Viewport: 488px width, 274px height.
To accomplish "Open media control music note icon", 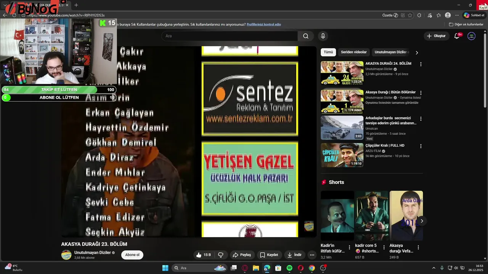I will (430, 15).
